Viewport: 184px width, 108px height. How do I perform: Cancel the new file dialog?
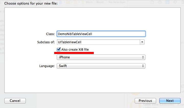click(15, 101)
